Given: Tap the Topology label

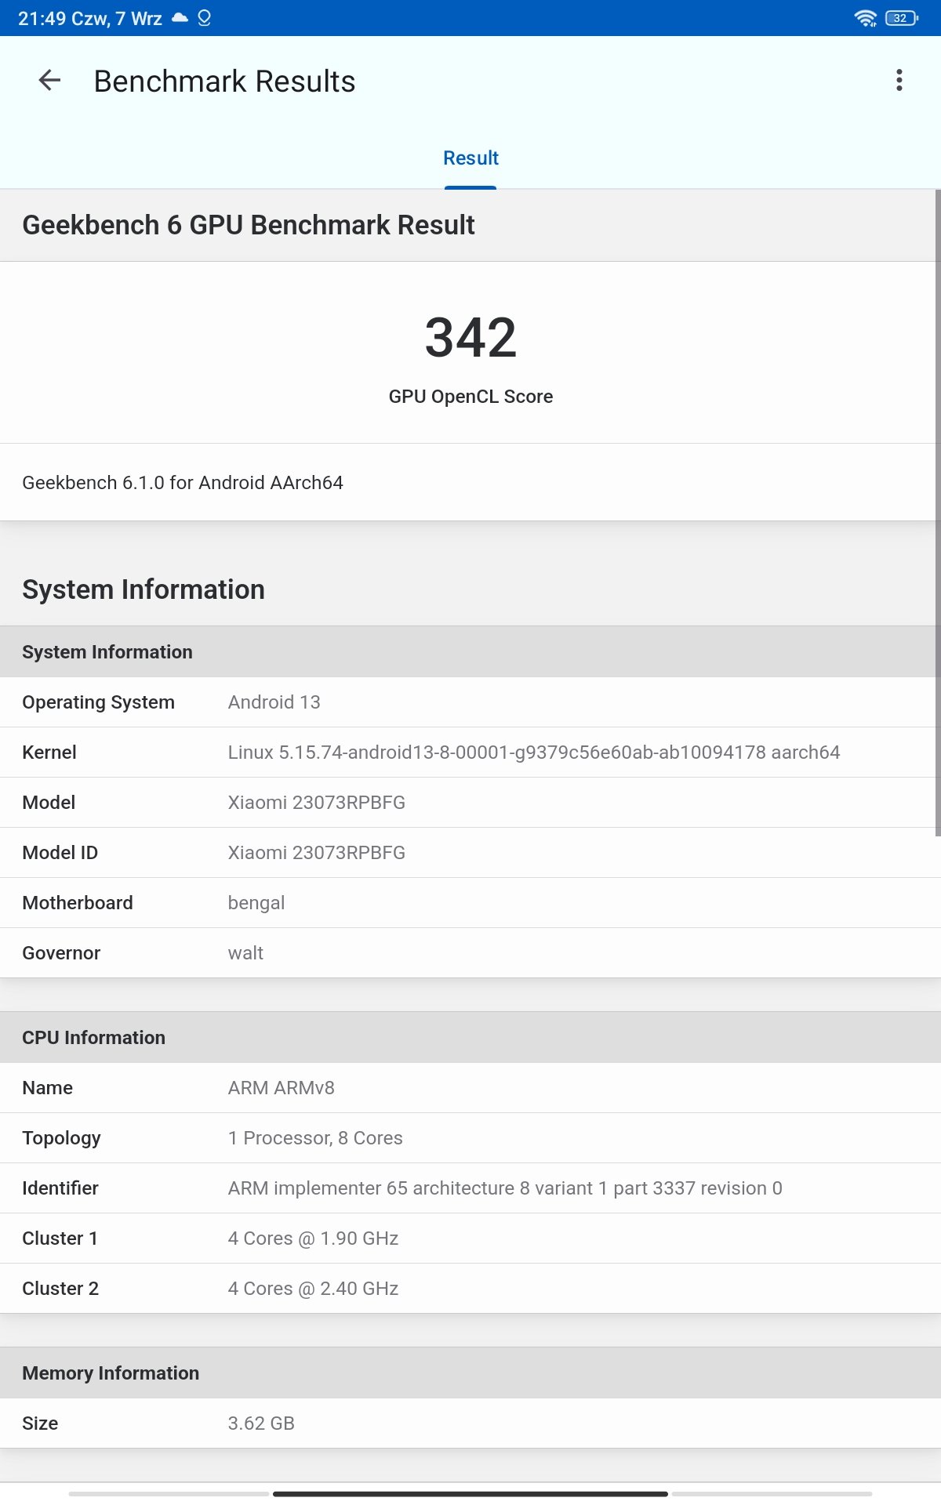Looking at the screenshot, I should pos(61,1138).
